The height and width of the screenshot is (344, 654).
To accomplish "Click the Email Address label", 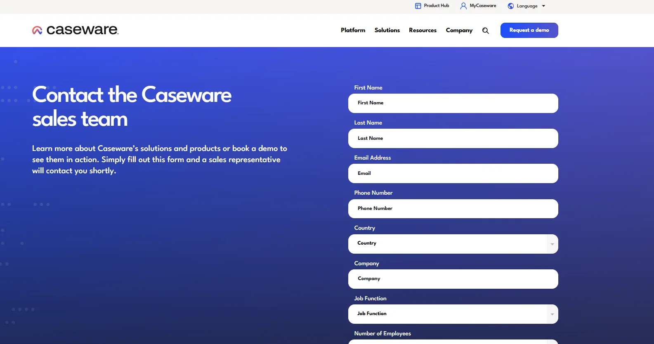I will coord(373,158).
